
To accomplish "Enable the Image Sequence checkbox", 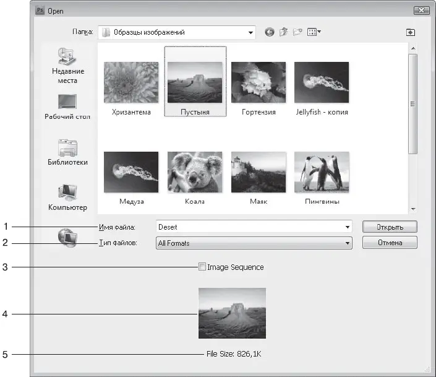I will pos(202,267).
